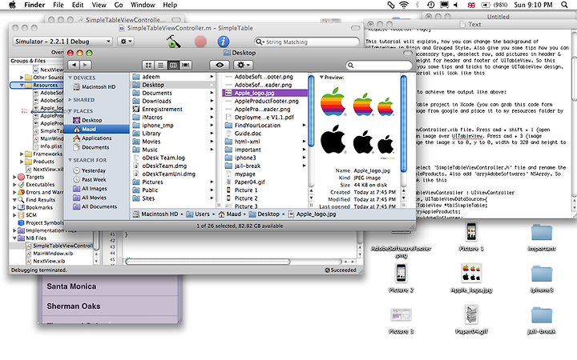Select Past Week saved search
Image resolution: width=577 pixels, height=360 pixels.
[90, 180]
